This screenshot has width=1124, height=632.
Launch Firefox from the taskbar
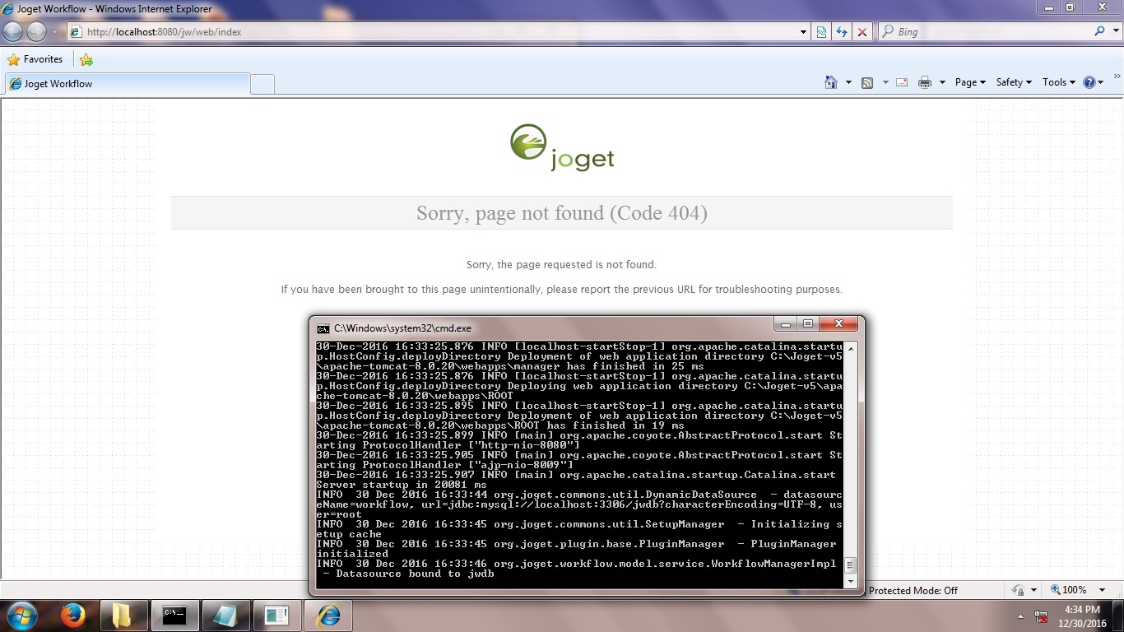pos(73,616)
